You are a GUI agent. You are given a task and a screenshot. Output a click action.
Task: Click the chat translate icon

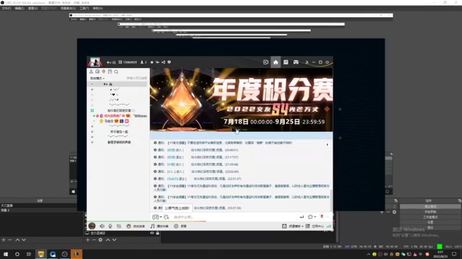click(166, 217)
